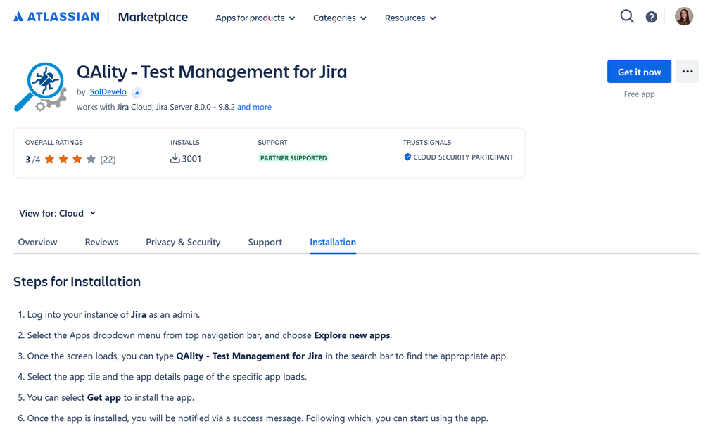
Task: Click the Cloud Security Participant shield icon
Action: point(408,157)
